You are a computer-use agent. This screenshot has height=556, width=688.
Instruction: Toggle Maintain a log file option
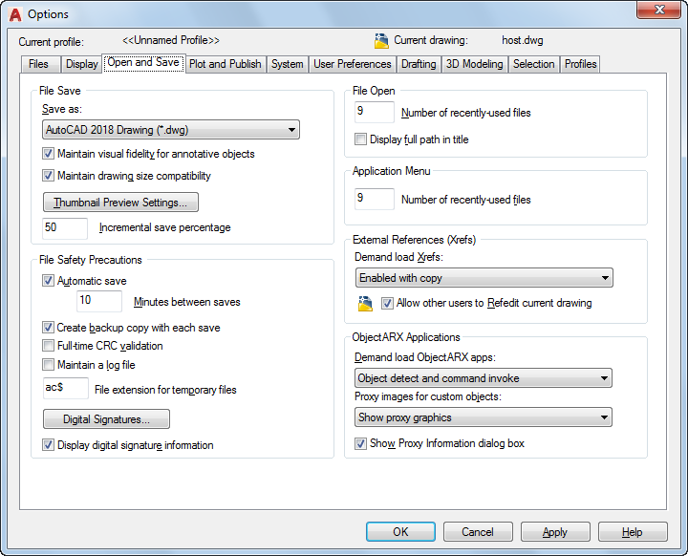(49, 365)
